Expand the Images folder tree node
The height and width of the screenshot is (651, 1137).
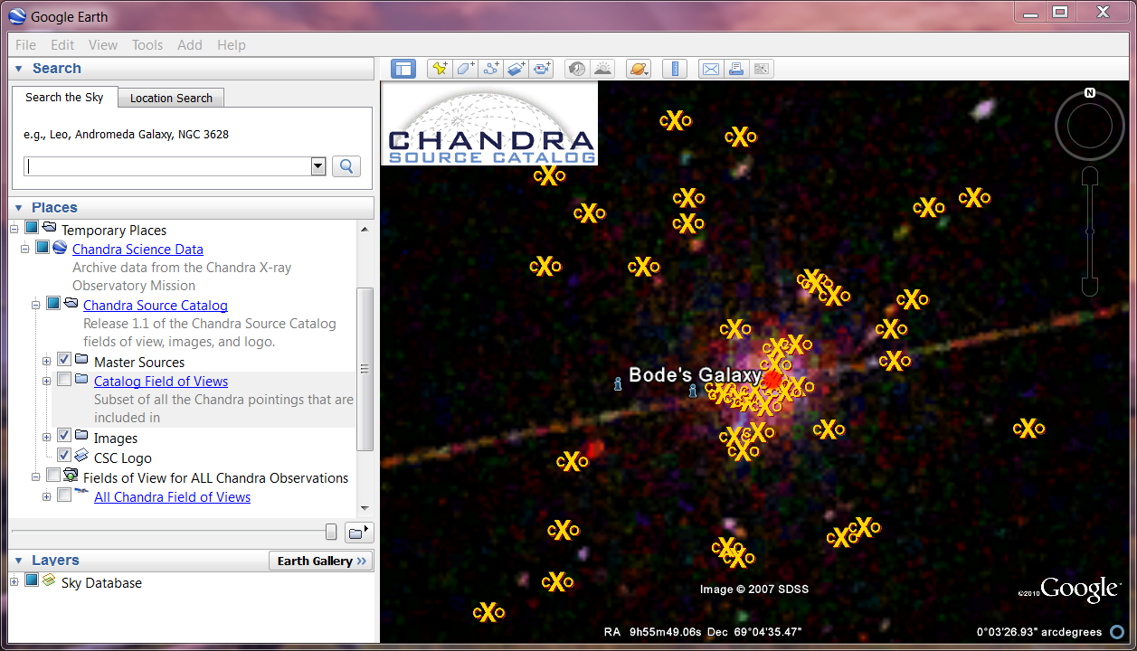pyautogui.click(x=47, y=438)
